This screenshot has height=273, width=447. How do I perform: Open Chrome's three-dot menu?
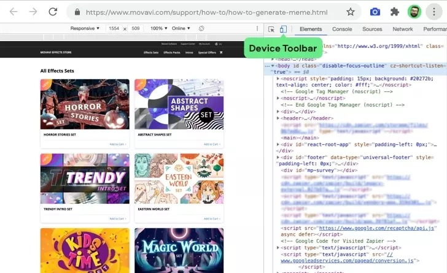[x=434, y=12]
